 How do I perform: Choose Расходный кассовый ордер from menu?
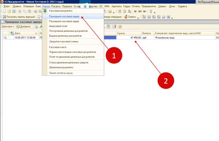[64, 21]
